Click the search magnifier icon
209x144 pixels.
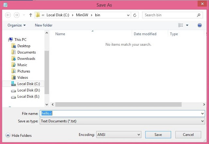pos(199,15)
